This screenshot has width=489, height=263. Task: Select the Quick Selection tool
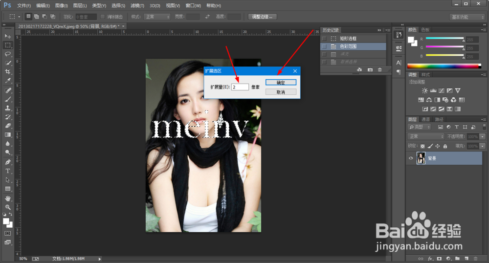pos(8,63)
